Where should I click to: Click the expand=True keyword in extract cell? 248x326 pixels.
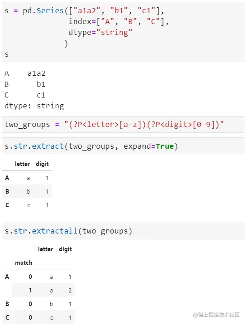click(x=148, y=146)
